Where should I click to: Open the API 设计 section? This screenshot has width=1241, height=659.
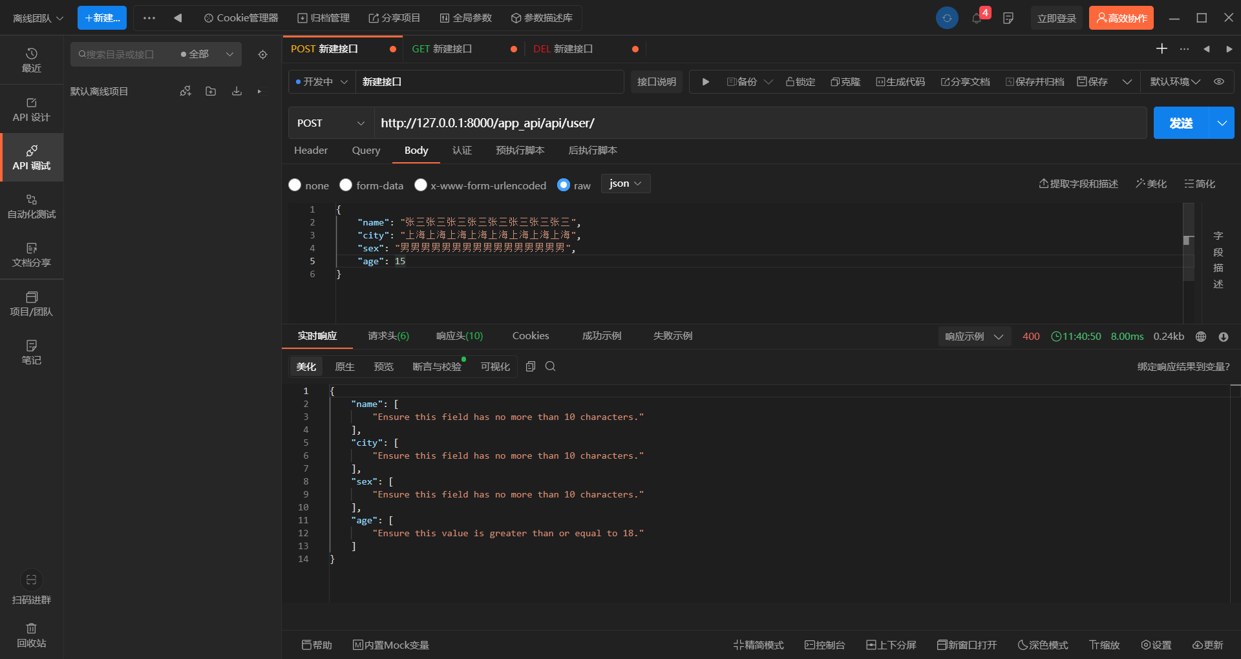tap(31, 109)
